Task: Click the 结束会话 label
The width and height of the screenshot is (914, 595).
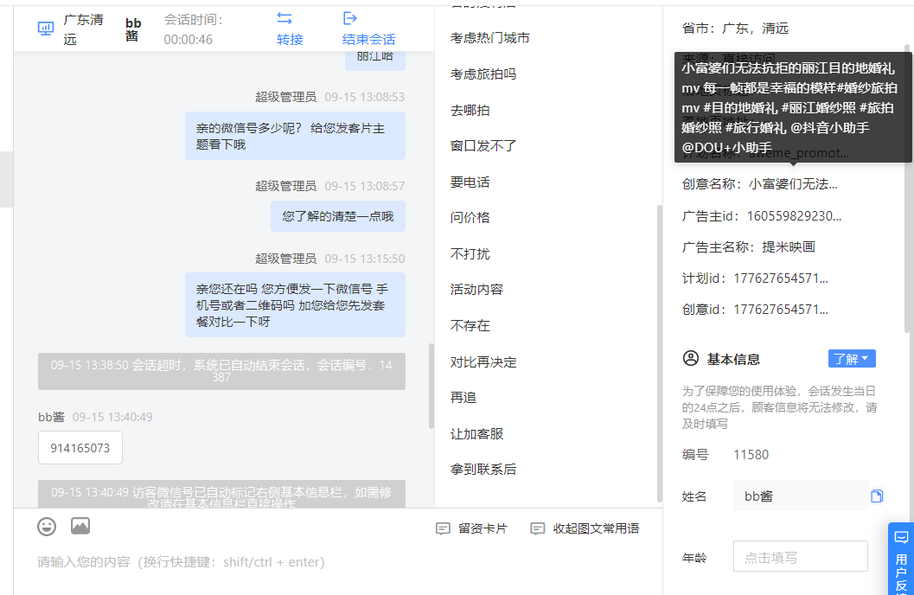Action: tap(368, 40)
